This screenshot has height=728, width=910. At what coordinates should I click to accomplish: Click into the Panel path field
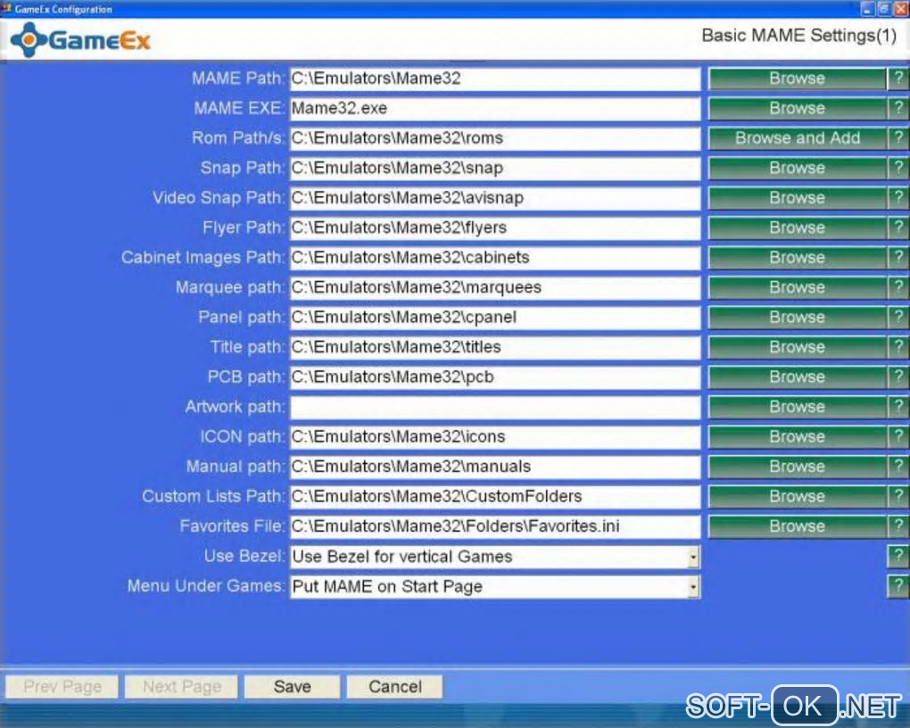(x=495, y=317)
